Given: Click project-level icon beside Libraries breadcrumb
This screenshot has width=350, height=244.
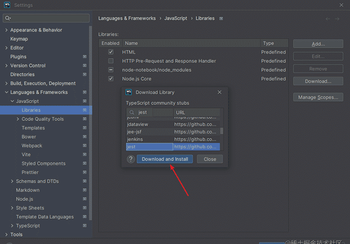Looking at the screenshot, I should coord(221,18).
